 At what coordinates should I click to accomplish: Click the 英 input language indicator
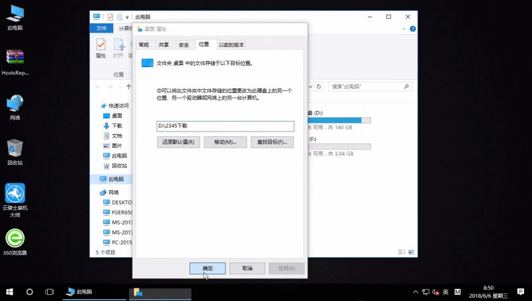446,292
